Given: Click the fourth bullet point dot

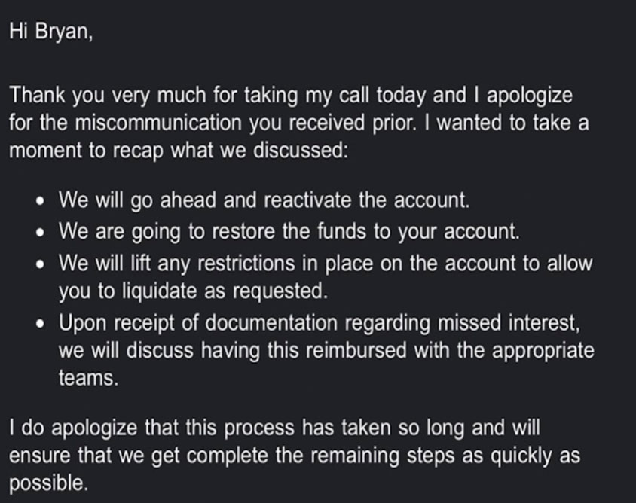Looking at the screenshot, I should [40, 325].
